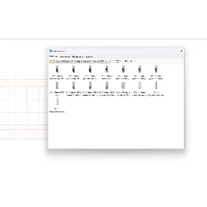Select the seventh narrow thumbnail in the second row
This screenshot has height=207, width=207.
coord(156,85)
